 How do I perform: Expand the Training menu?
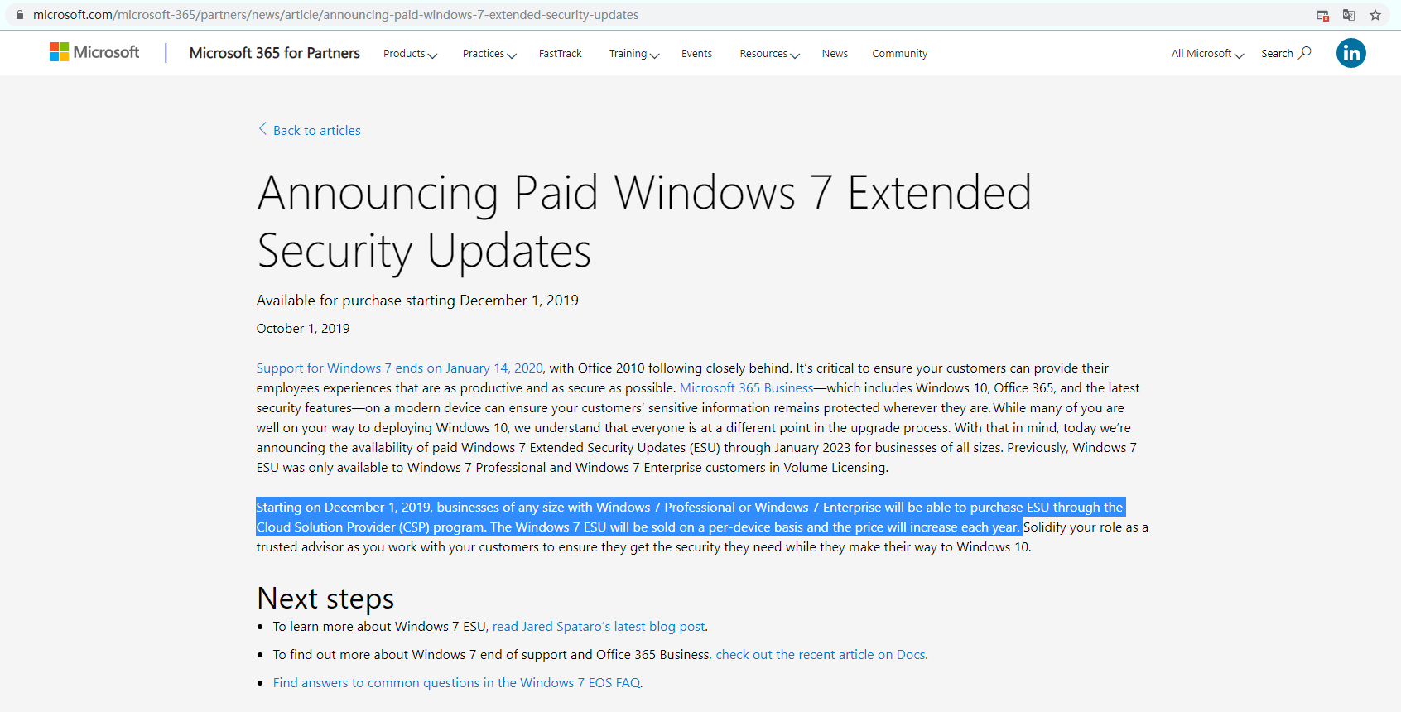634,54
